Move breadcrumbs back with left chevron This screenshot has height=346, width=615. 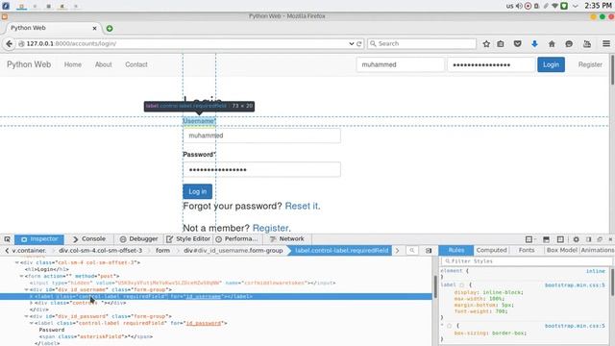[x=7, y=250]
